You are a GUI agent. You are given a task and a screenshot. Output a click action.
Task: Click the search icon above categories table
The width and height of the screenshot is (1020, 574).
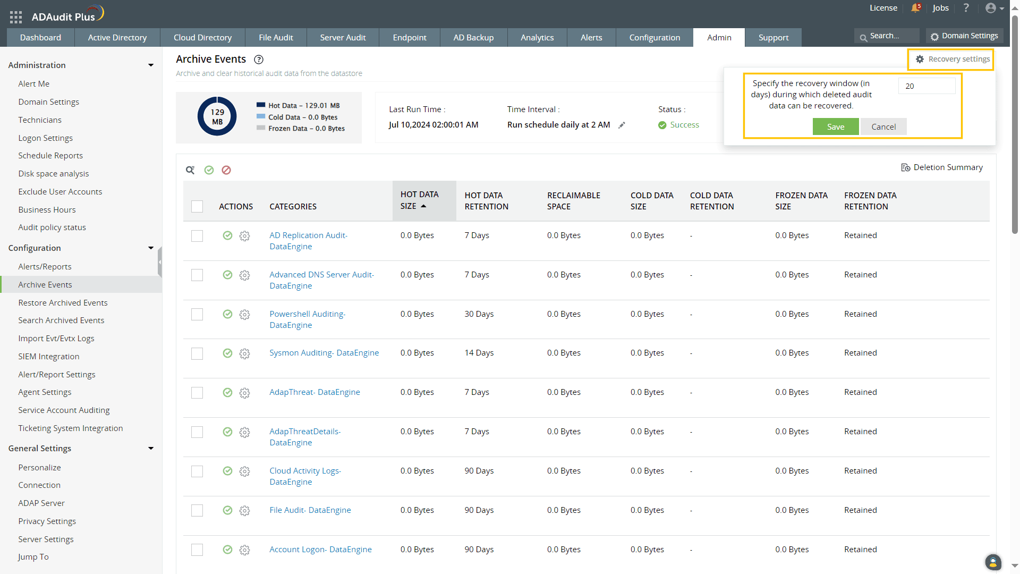190,170
